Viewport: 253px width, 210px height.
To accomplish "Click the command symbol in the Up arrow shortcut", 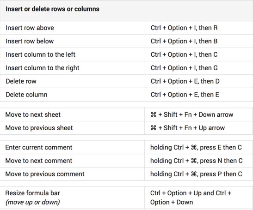I will coord(154,128).
